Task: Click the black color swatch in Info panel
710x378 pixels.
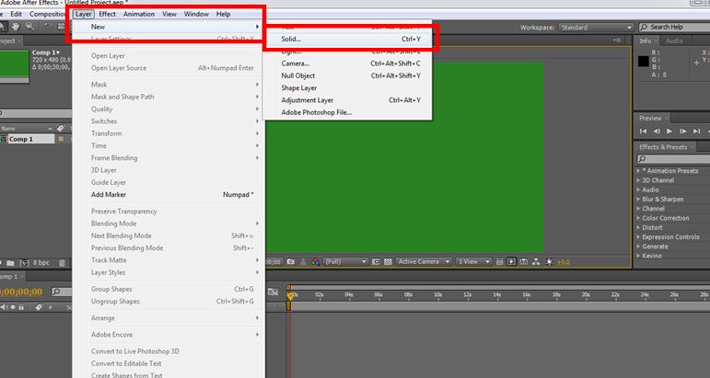Action: [644, 62]
